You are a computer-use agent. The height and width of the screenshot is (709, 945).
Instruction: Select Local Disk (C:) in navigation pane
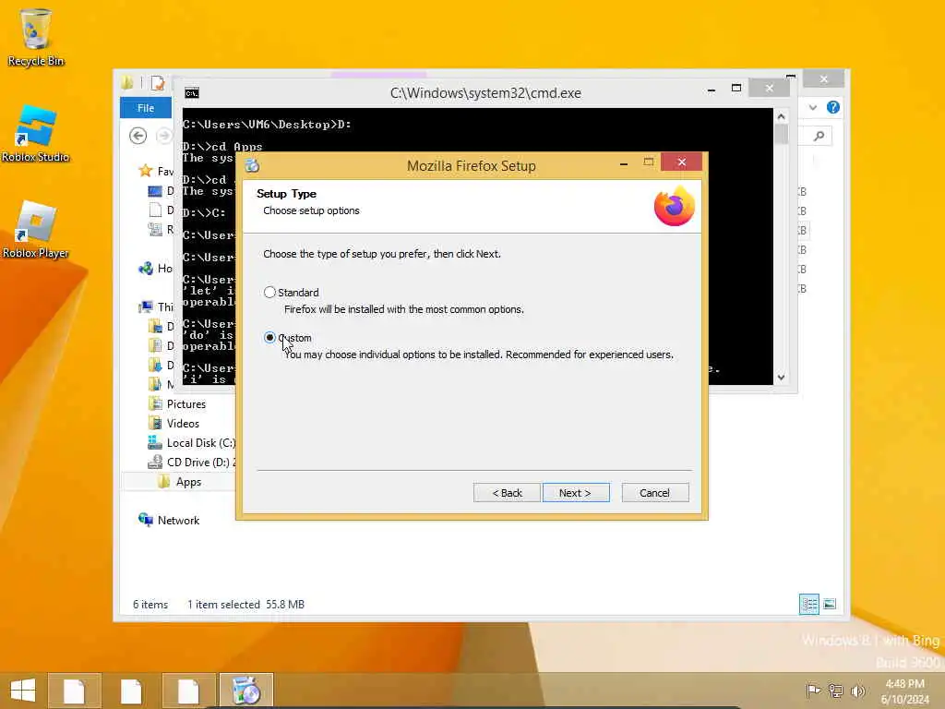pos(200,442)
